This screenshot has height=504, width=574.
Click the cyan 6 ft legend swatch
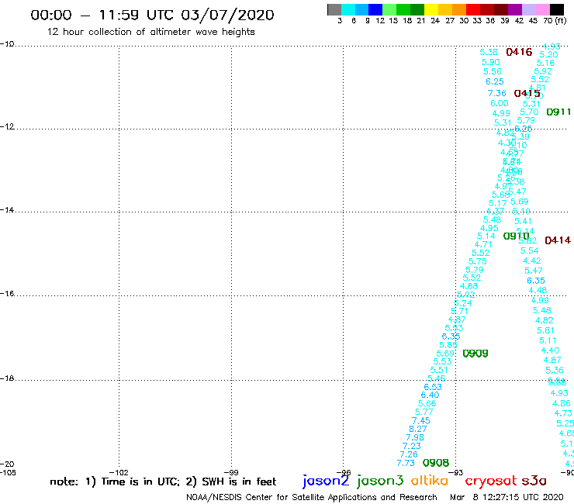coord(348,9)
